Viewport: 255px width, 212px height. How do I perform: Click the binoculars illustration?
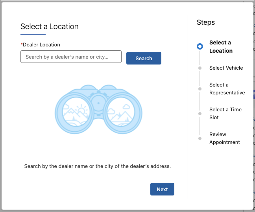pyautogui.click(x=98, y=109)
